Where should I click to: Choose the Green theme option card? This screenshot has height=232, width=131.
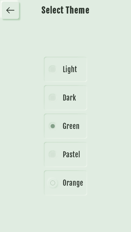click(x=65, y=126)
